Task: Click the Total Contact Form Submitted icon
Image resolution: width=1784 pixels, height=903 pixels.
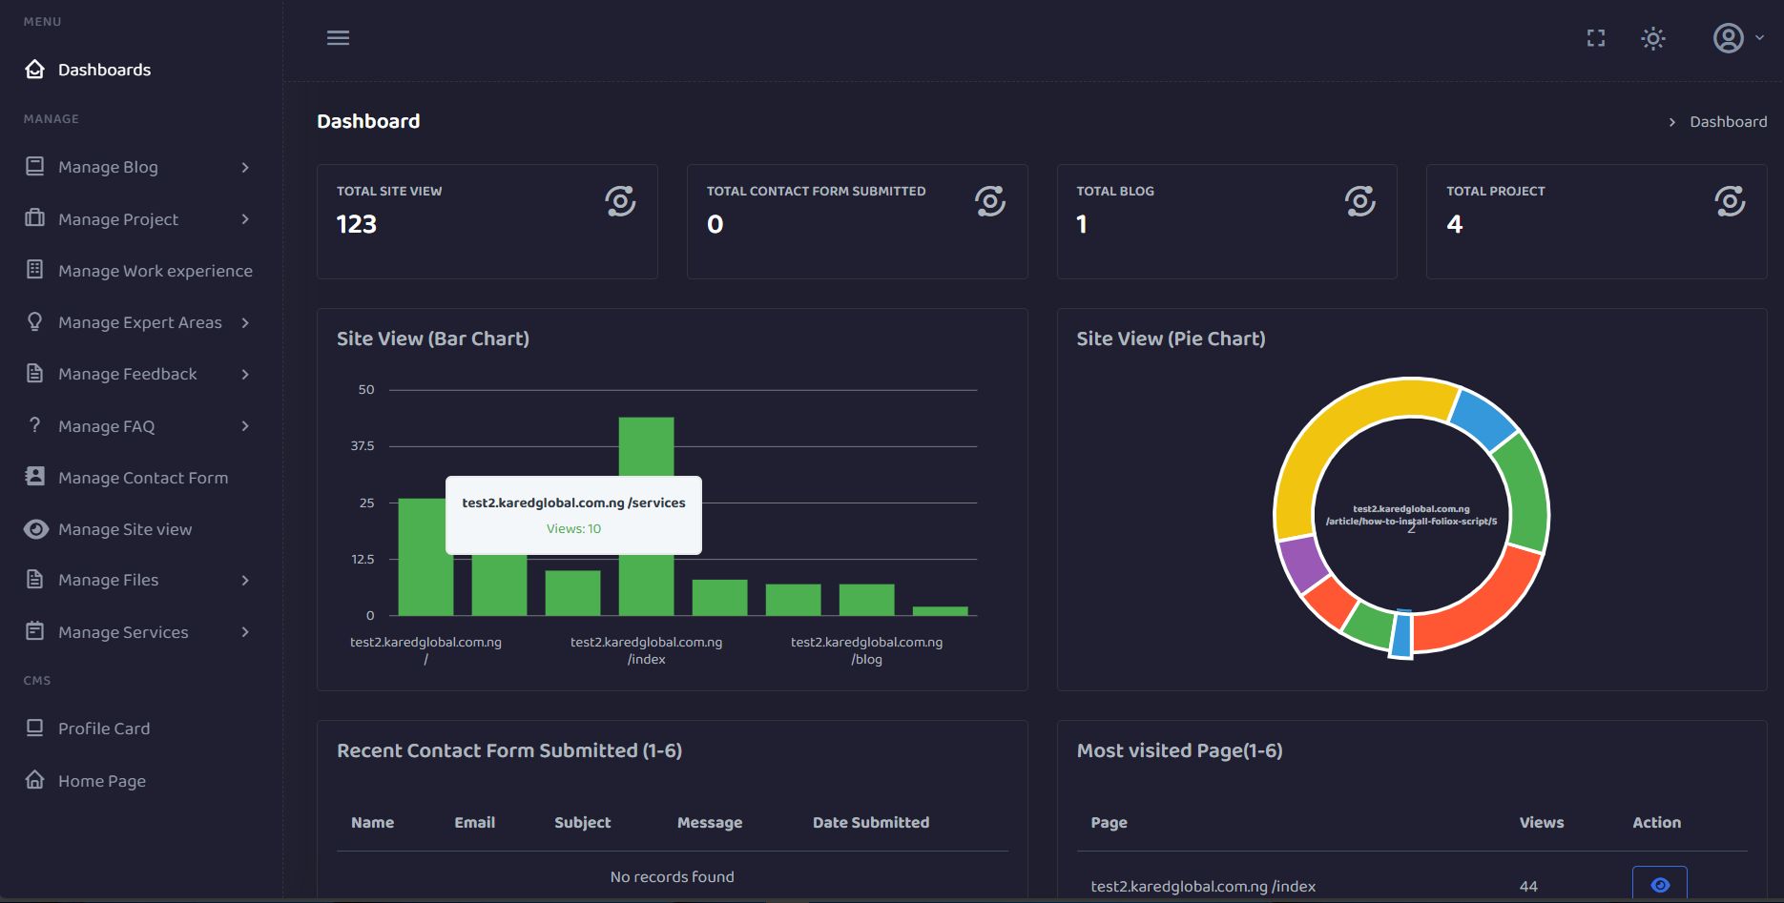Action: 990,201
